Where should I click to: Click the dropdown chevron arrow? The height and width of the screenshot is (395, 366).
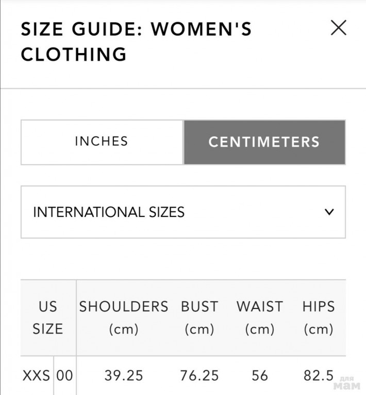(x=329, y=212)
